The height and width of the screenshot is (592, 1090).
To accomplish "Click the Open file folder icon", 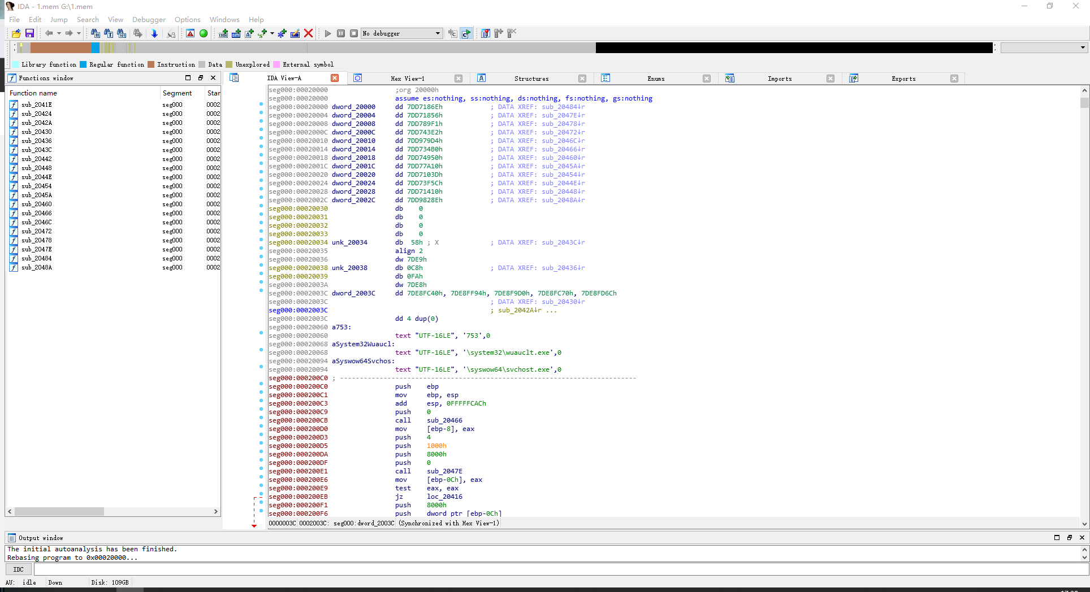I will coord(16,33).
